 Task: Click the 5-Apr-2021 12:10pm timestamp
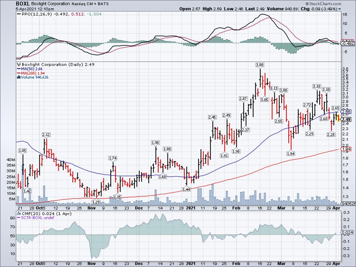35,9
